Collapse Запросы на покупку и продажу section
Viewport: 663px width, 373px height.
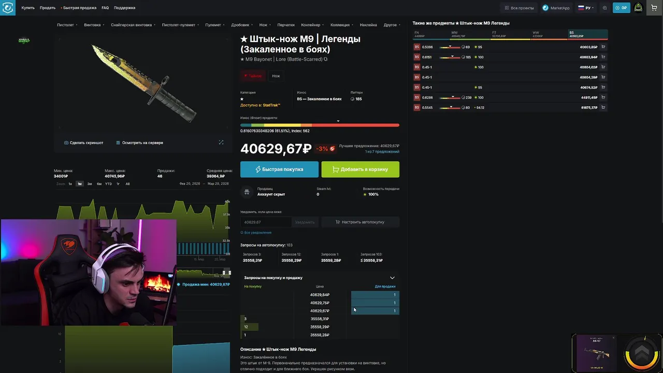point(392,278)
